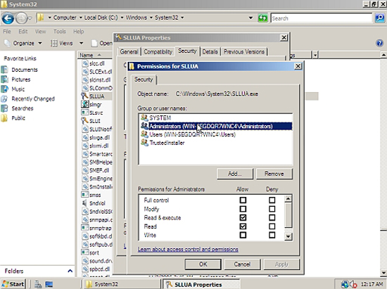This screenshot has height=289, width=387.
Task: Switch to Previous Versions tab
Action: pos(244,51)
